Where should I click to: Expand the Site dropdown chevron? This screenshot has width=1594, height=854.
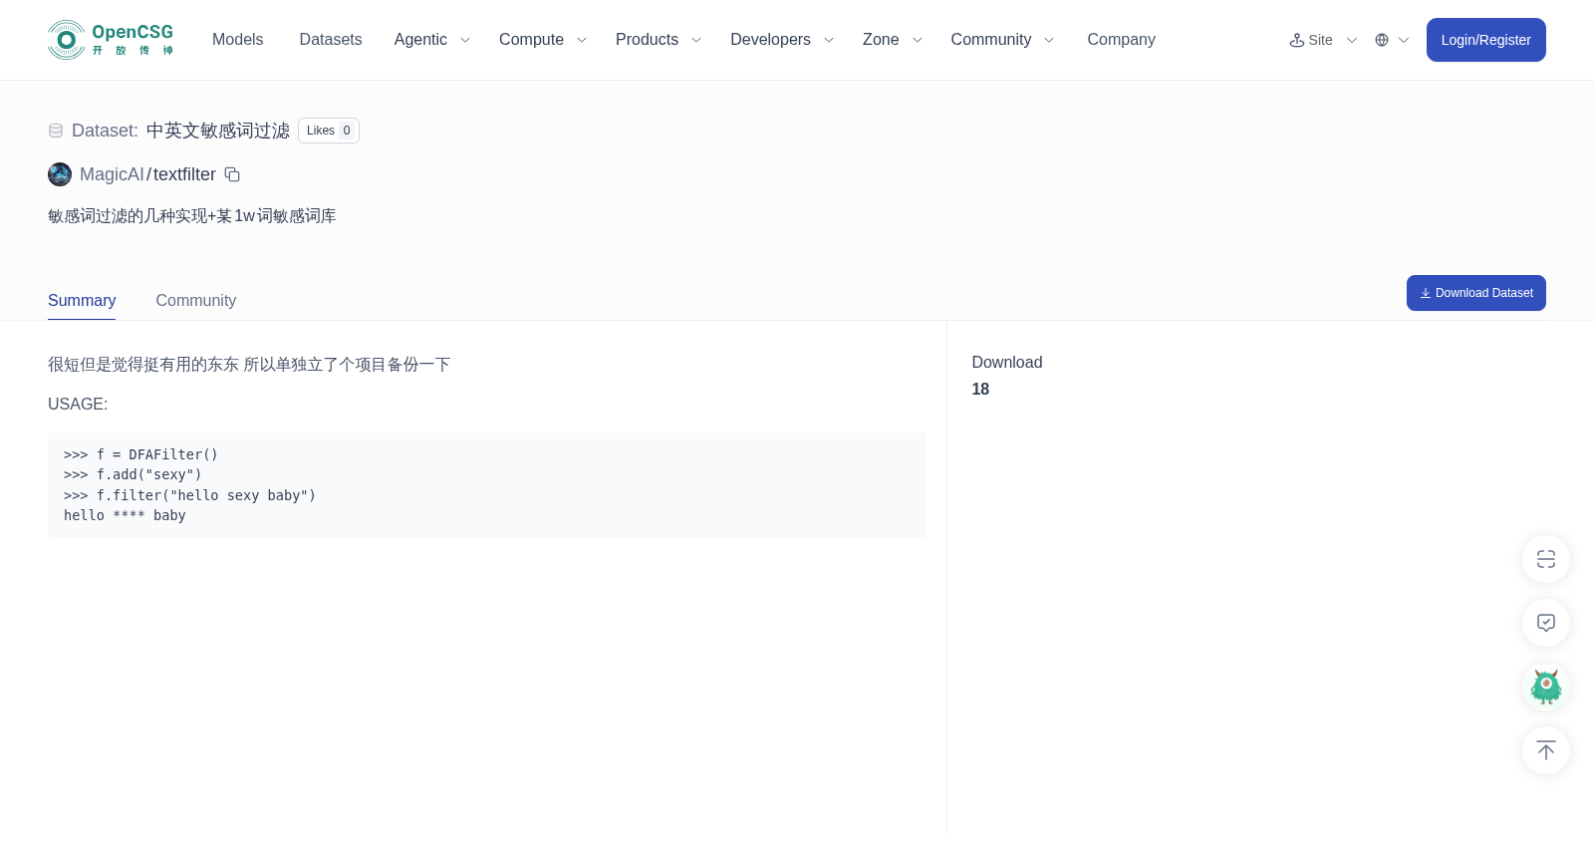coord(1352,40)
